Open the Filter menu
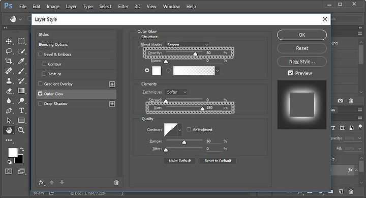 point(123,7)
